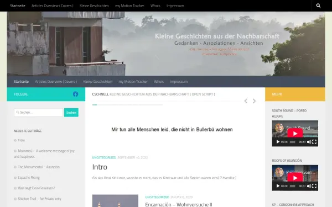The height and width of the screenshot is (207, 332).
Task: Open the Facebook follow icon
Action: 76,94
